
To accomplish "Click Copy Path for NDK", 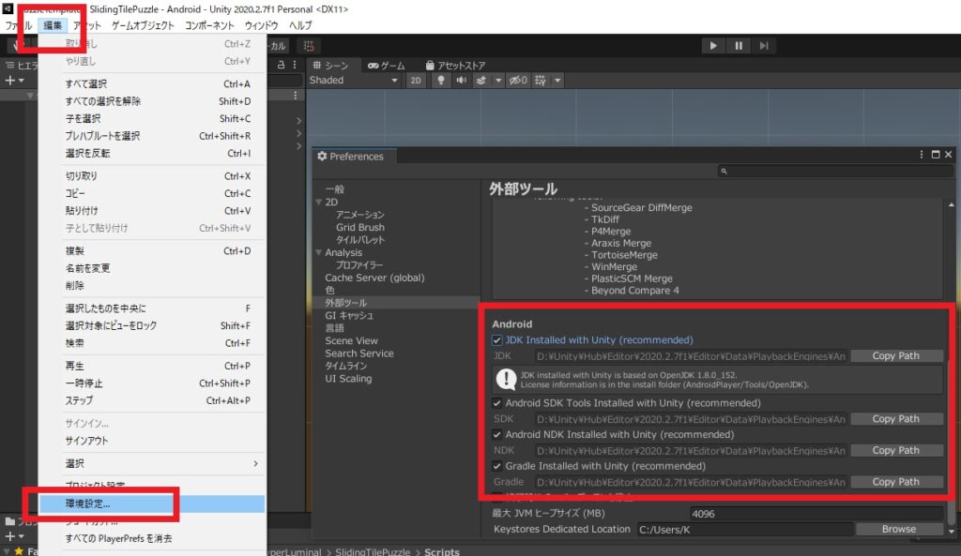I will 896,450.
